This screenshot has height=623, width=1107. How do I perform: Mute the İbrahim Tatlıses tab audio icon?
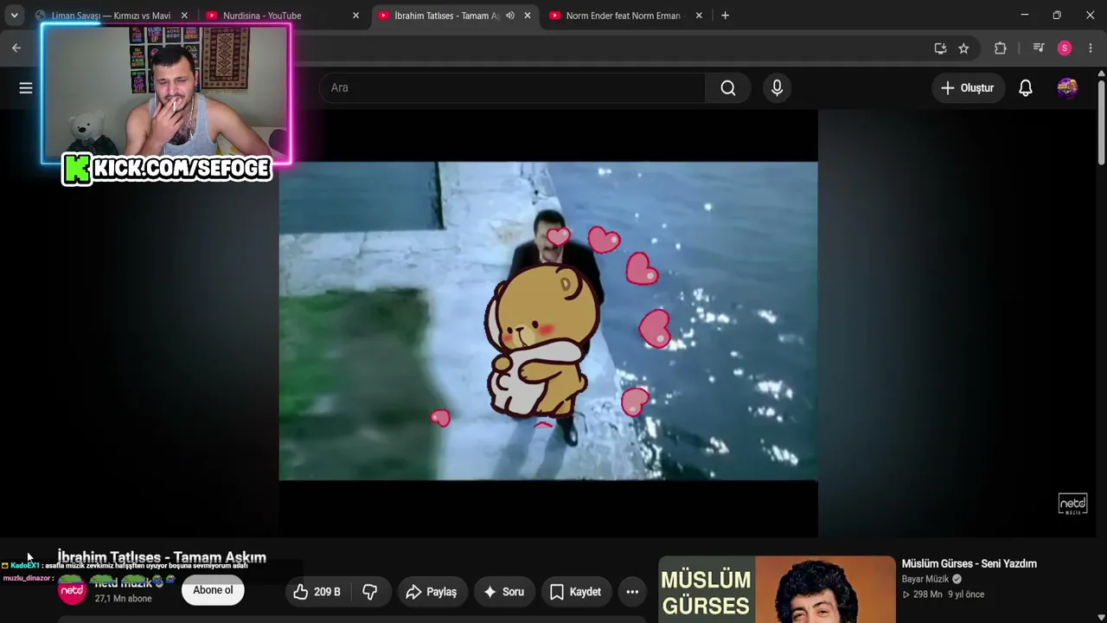[x=510, y=16]
